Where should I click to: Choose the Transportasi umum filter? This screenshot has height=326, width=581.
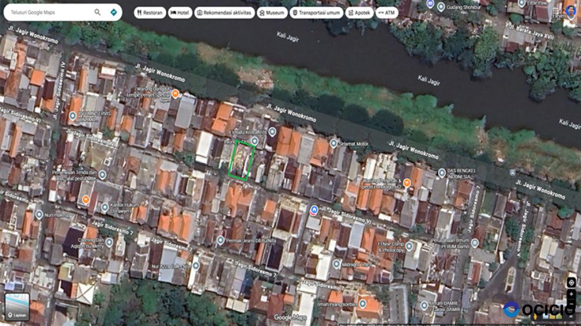pos(316,12)
